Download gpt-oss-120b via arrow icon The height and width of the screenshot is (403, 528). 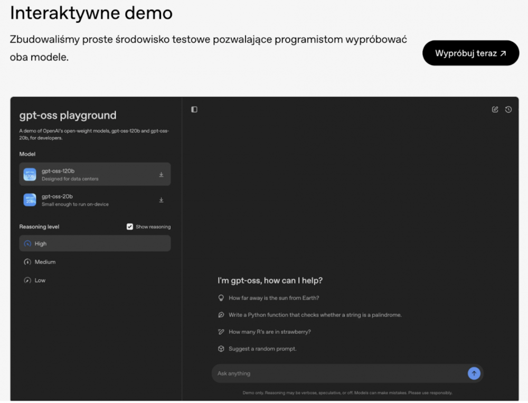coord(161,174)
